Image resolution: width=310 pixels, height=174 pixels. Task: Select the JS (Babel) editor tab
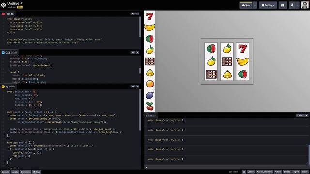tap(9, 87)
